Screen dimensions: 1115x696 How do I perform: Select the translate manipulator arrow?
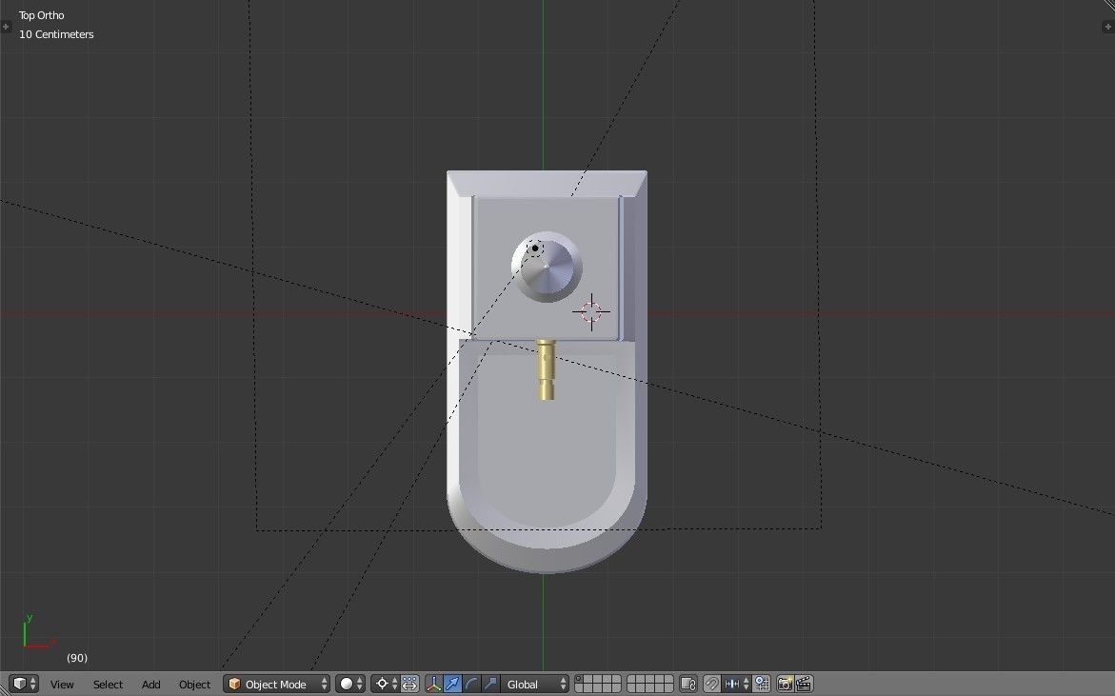[x=452, y=684]
